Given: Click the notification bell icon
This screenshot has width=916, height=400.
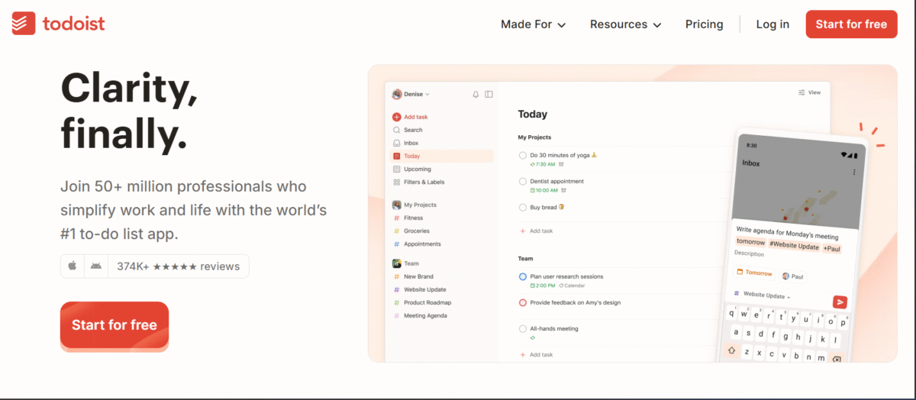Looking at the screenshot, I should (476, 94).
